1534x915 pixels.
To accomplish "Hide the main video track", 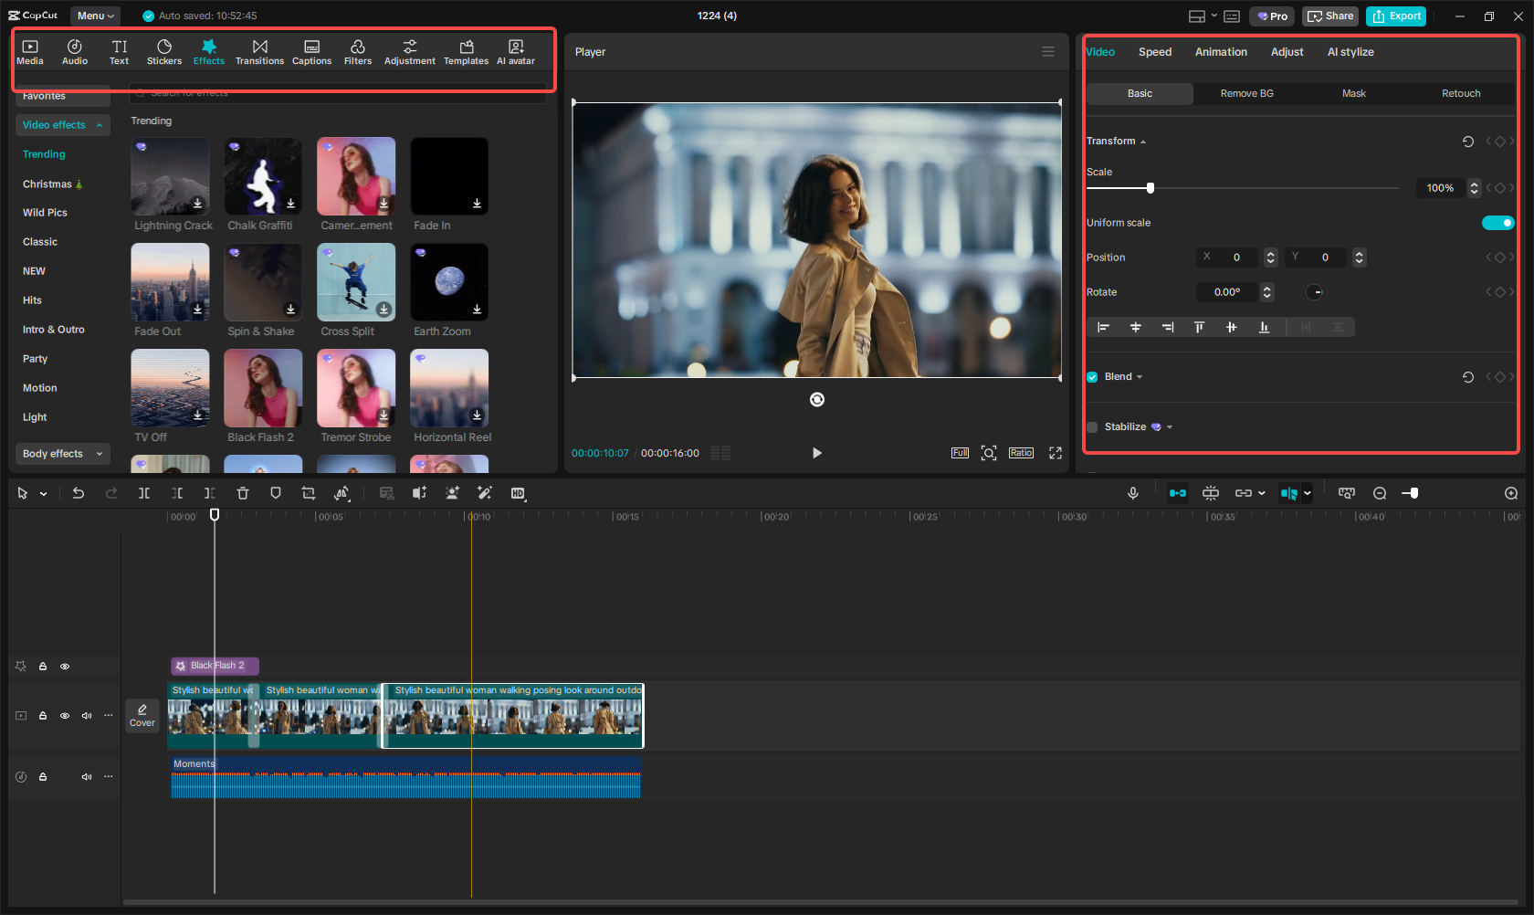I will click(x=65, y=716).
